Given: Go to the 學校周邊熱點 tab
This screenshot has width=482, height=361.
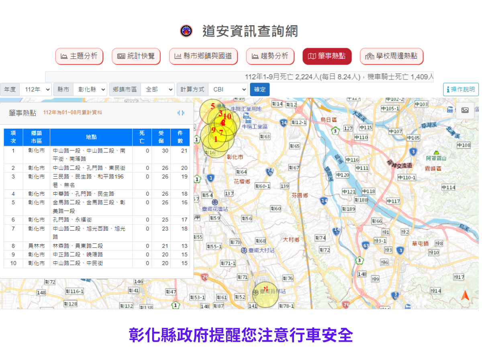Looking at the screenshot, I should coord(391,57).
